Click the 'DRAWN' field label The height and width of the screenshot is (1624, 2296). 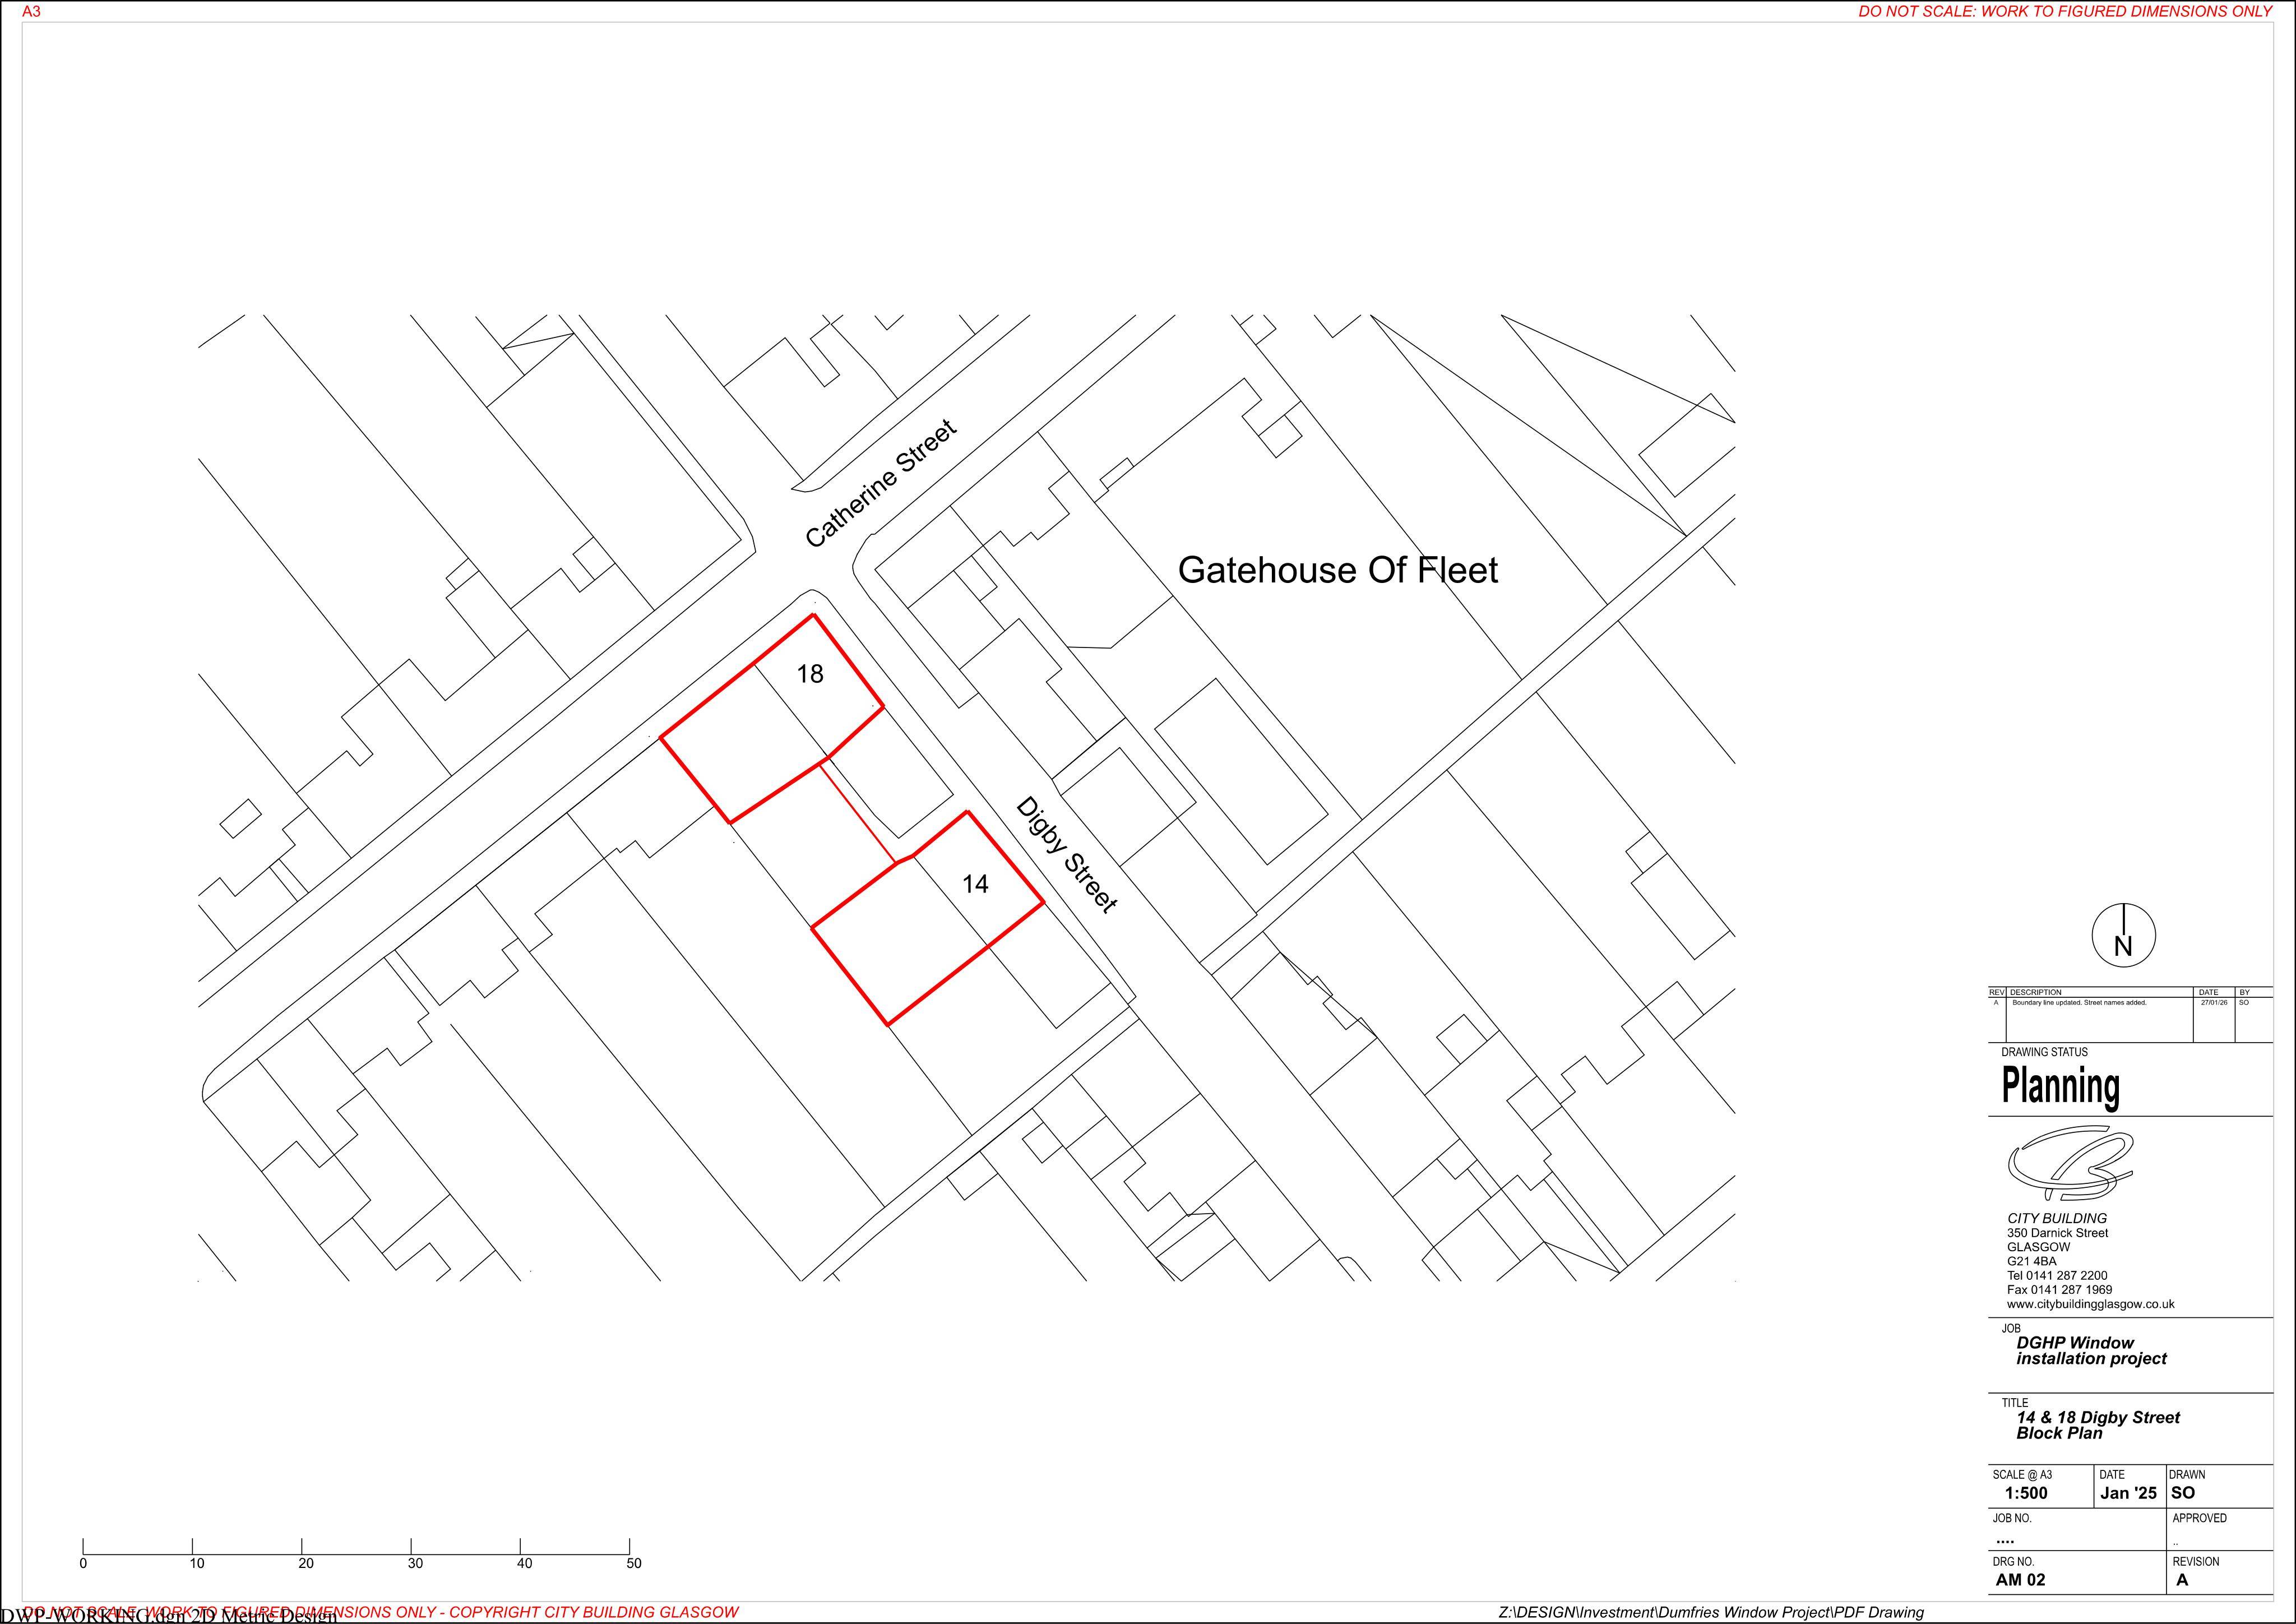point(2186,1475)
